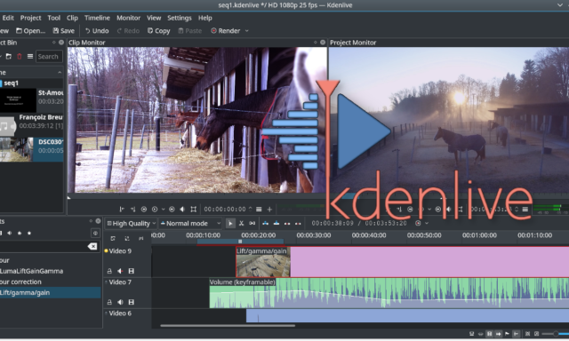Open the Normal mode edit mode dropdown

tap(190, 223)
